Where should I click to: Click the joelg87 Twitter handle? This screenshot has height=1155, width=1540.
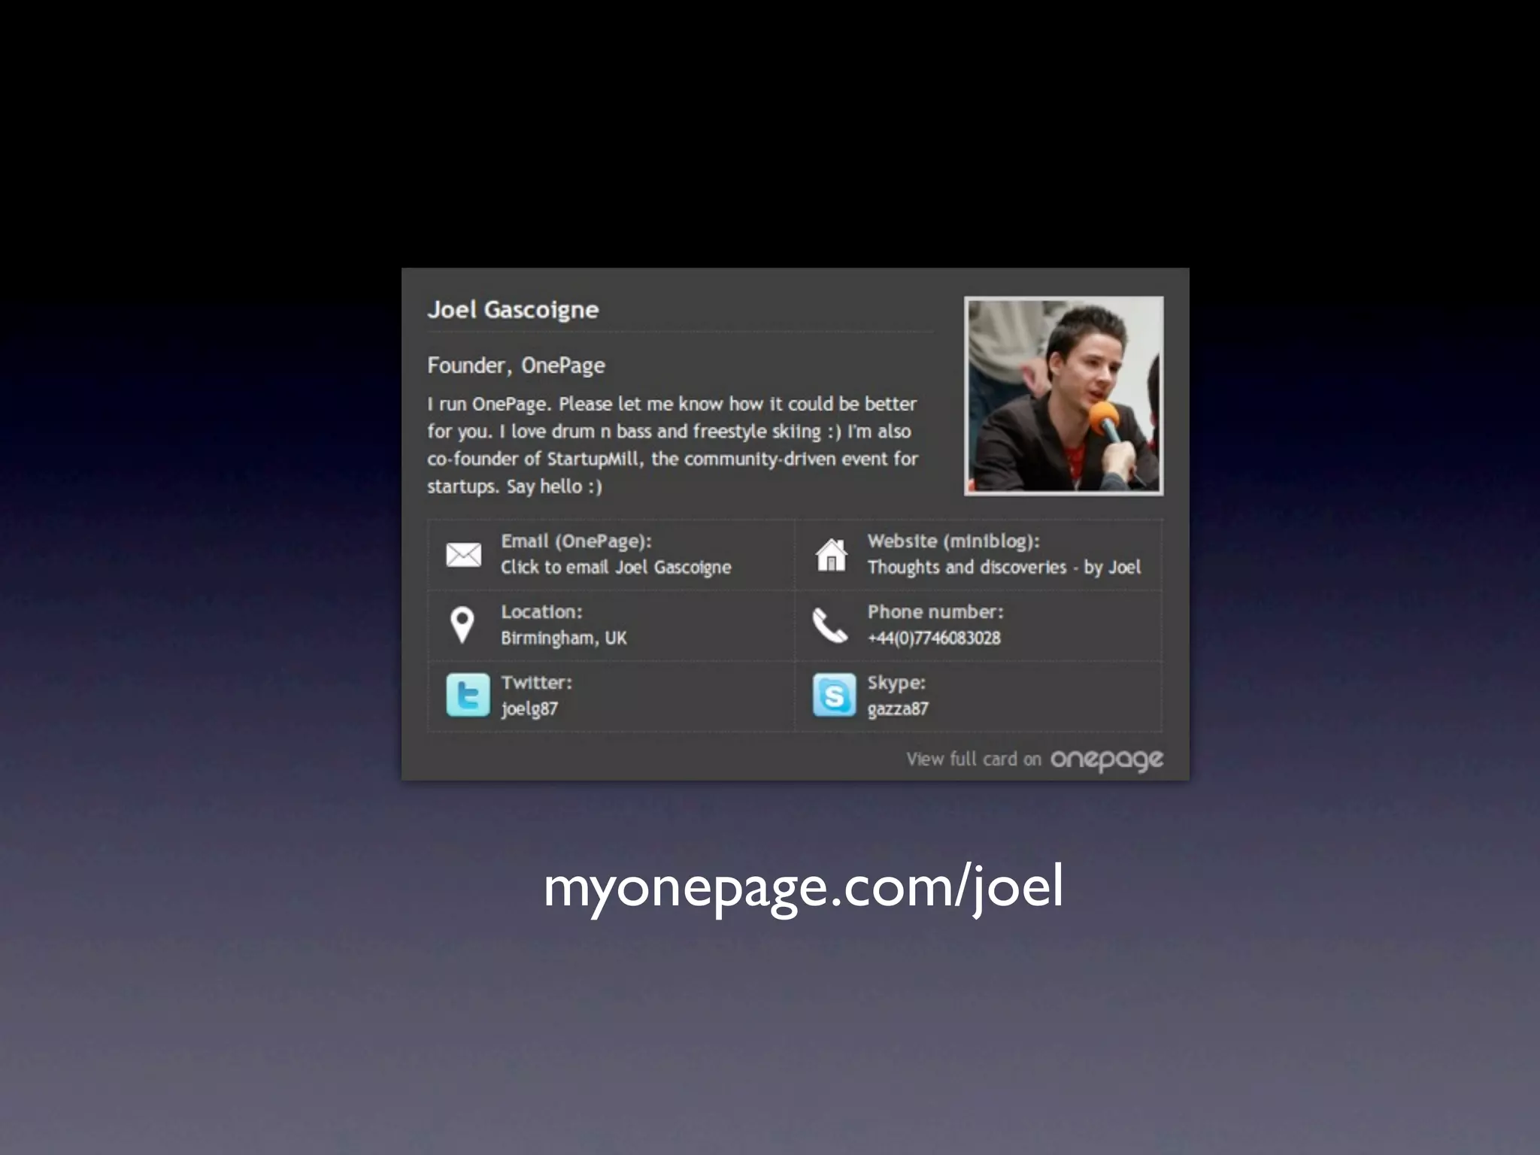click(x=529, y=709)
